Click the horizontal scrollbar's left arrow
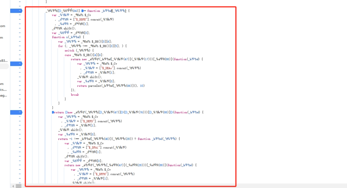The image size is (347, 188). 13,186
